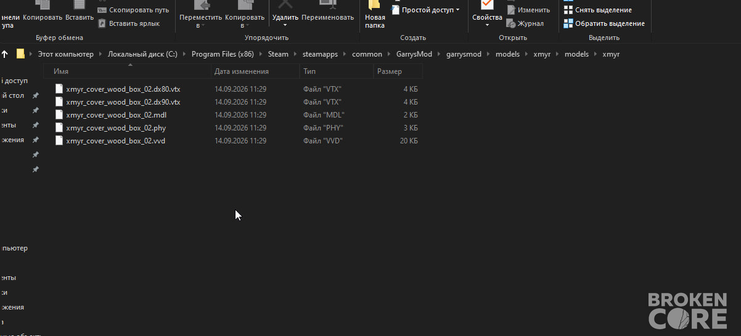Viewport: 741px width, 336px height.
Task: Go to Этот компьютер in the address bar
Action: 66,54
